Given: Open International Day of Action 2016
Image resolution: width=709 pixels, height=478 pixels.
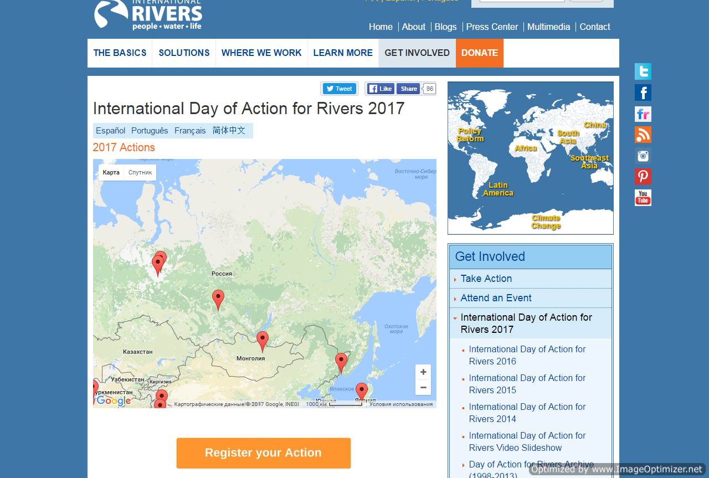Looking at the screenshot, I should click(527, 355).
